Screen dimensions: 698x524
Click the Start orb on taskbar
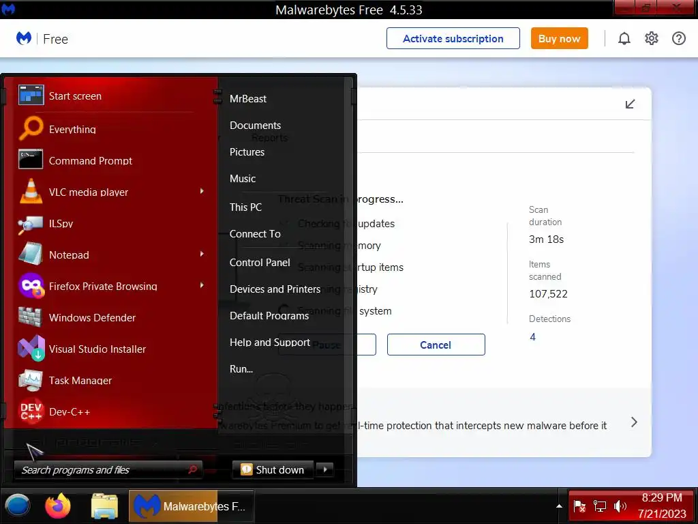[x=18, y=506]
